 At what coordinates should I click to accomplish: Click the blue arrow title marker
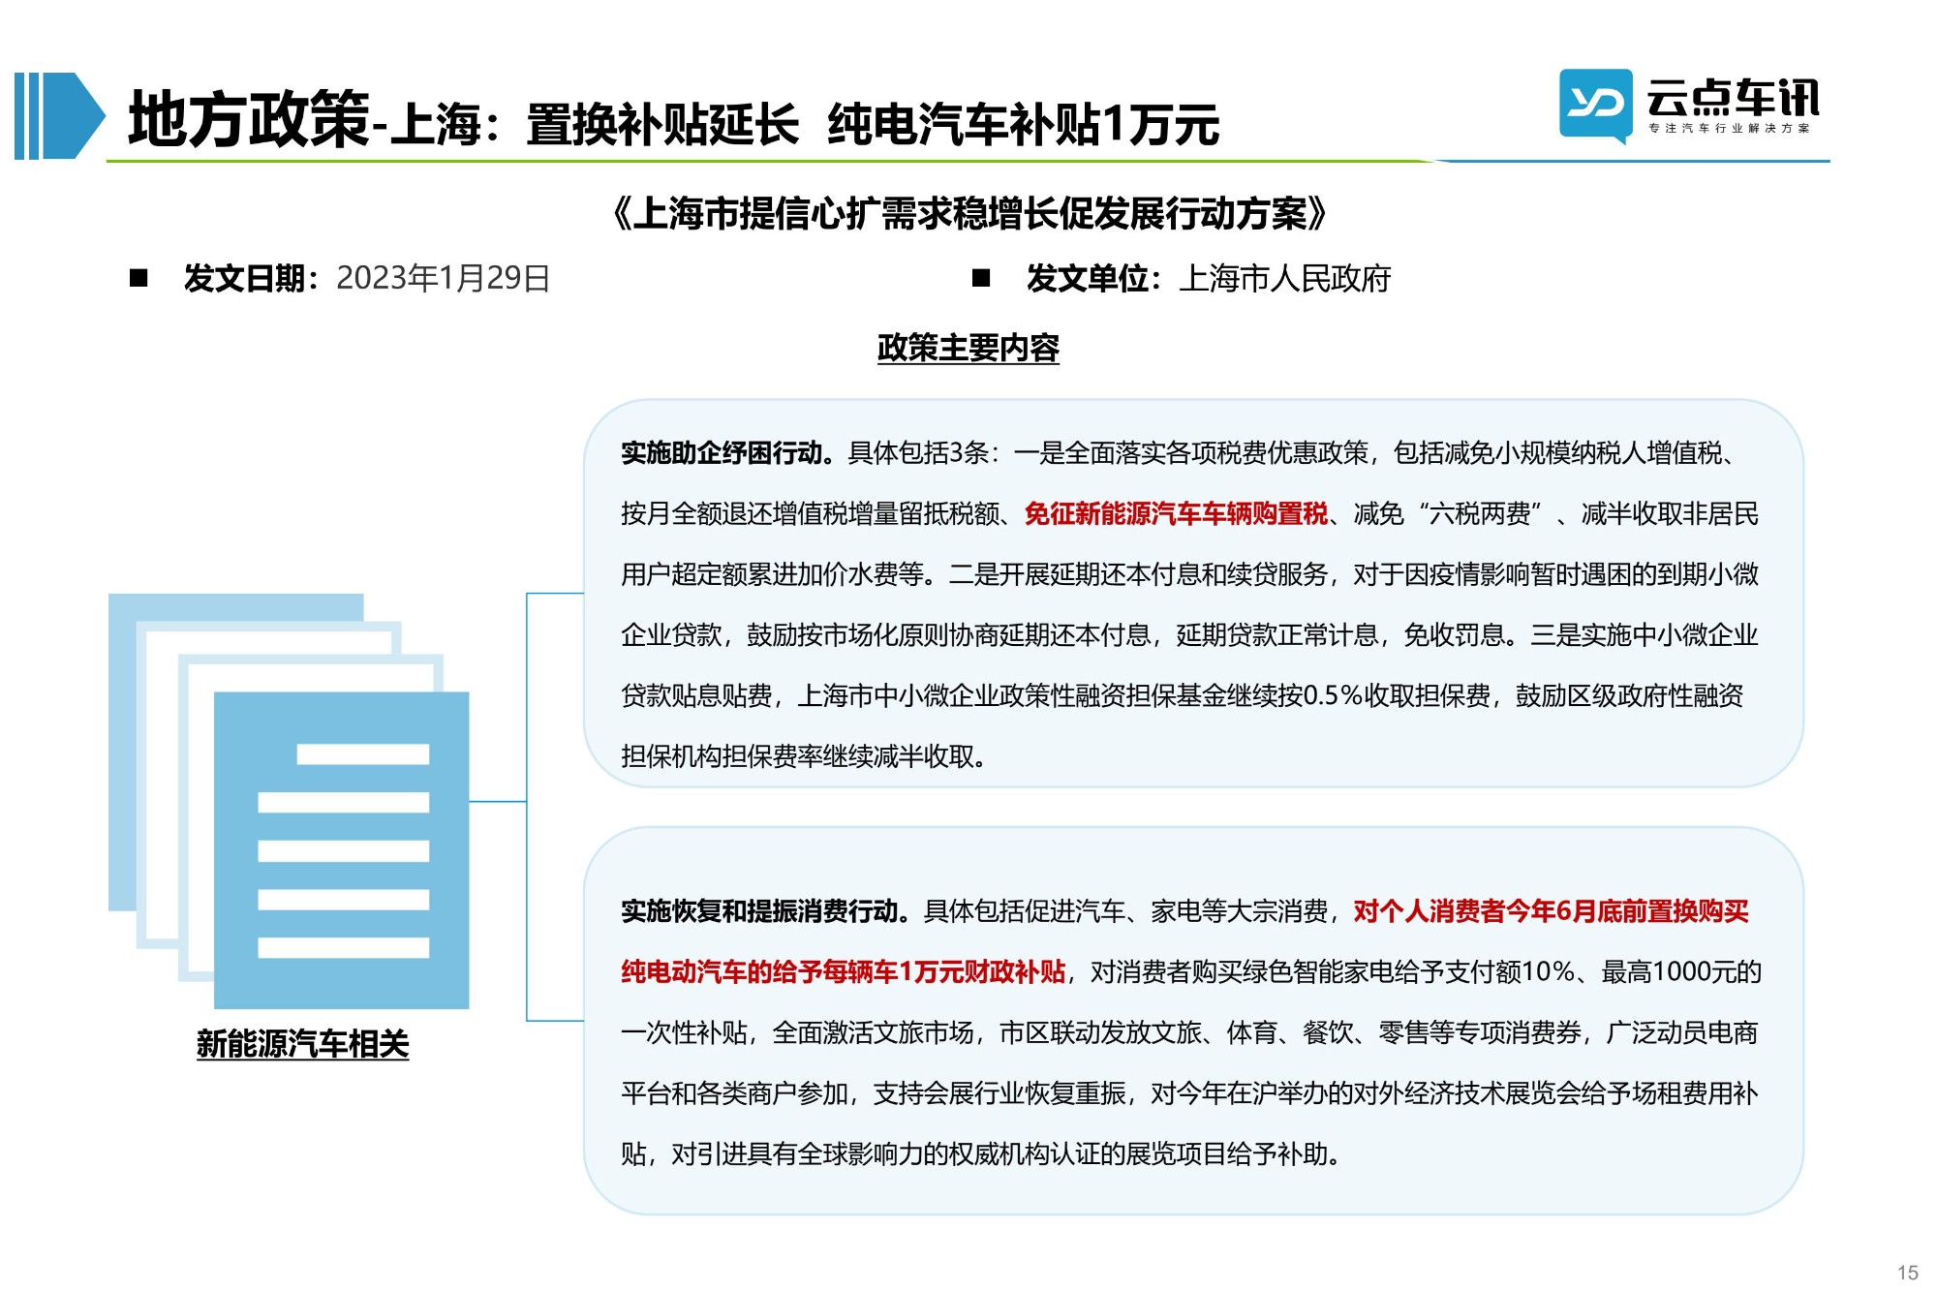[58, 115]
